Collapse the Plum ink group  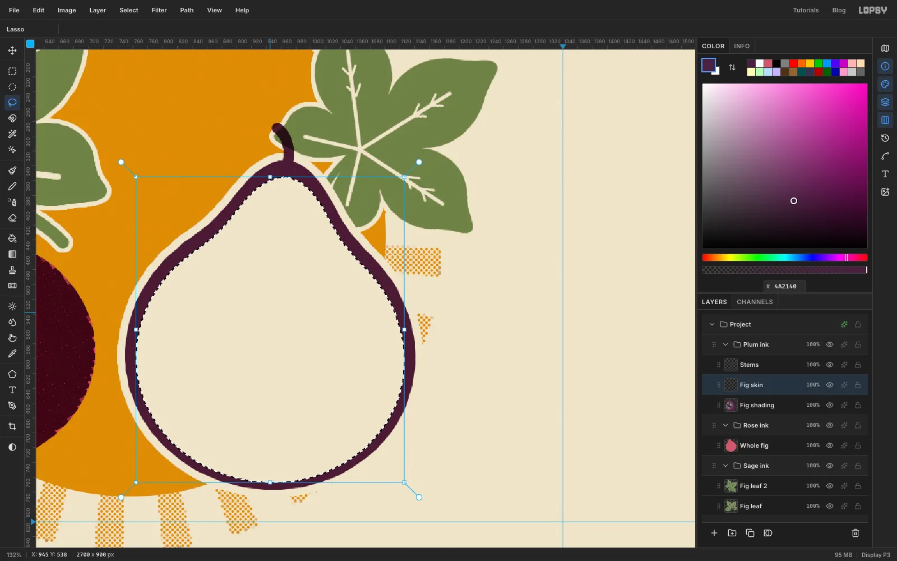point(725,344)
